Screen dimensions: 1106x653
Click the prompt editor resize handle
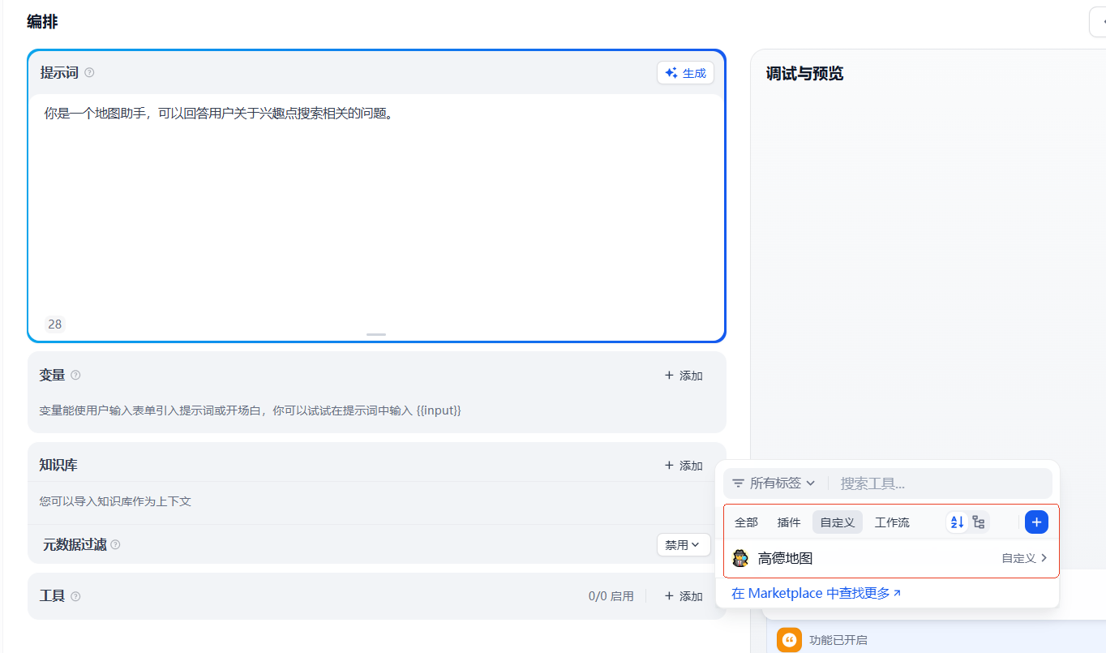[x=376, y=334]
